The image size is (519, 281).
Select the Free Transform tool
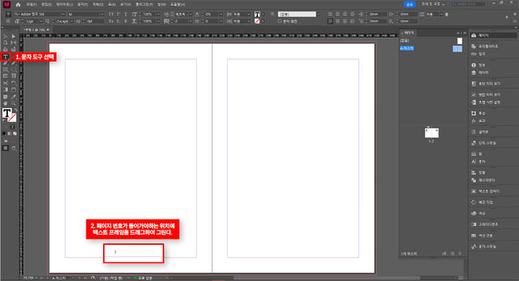click(14, 84)
